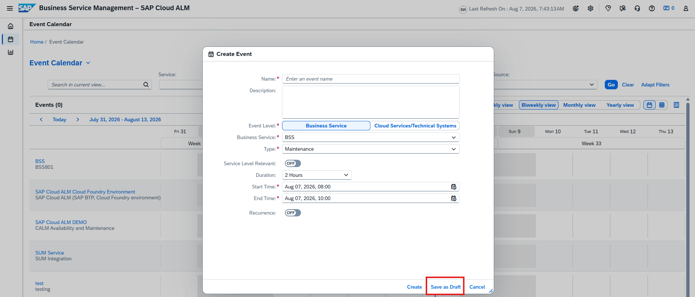Screen dimensions: 695x297
Task: Open Home from the left sidebar
Action: (x=11, y=26)
